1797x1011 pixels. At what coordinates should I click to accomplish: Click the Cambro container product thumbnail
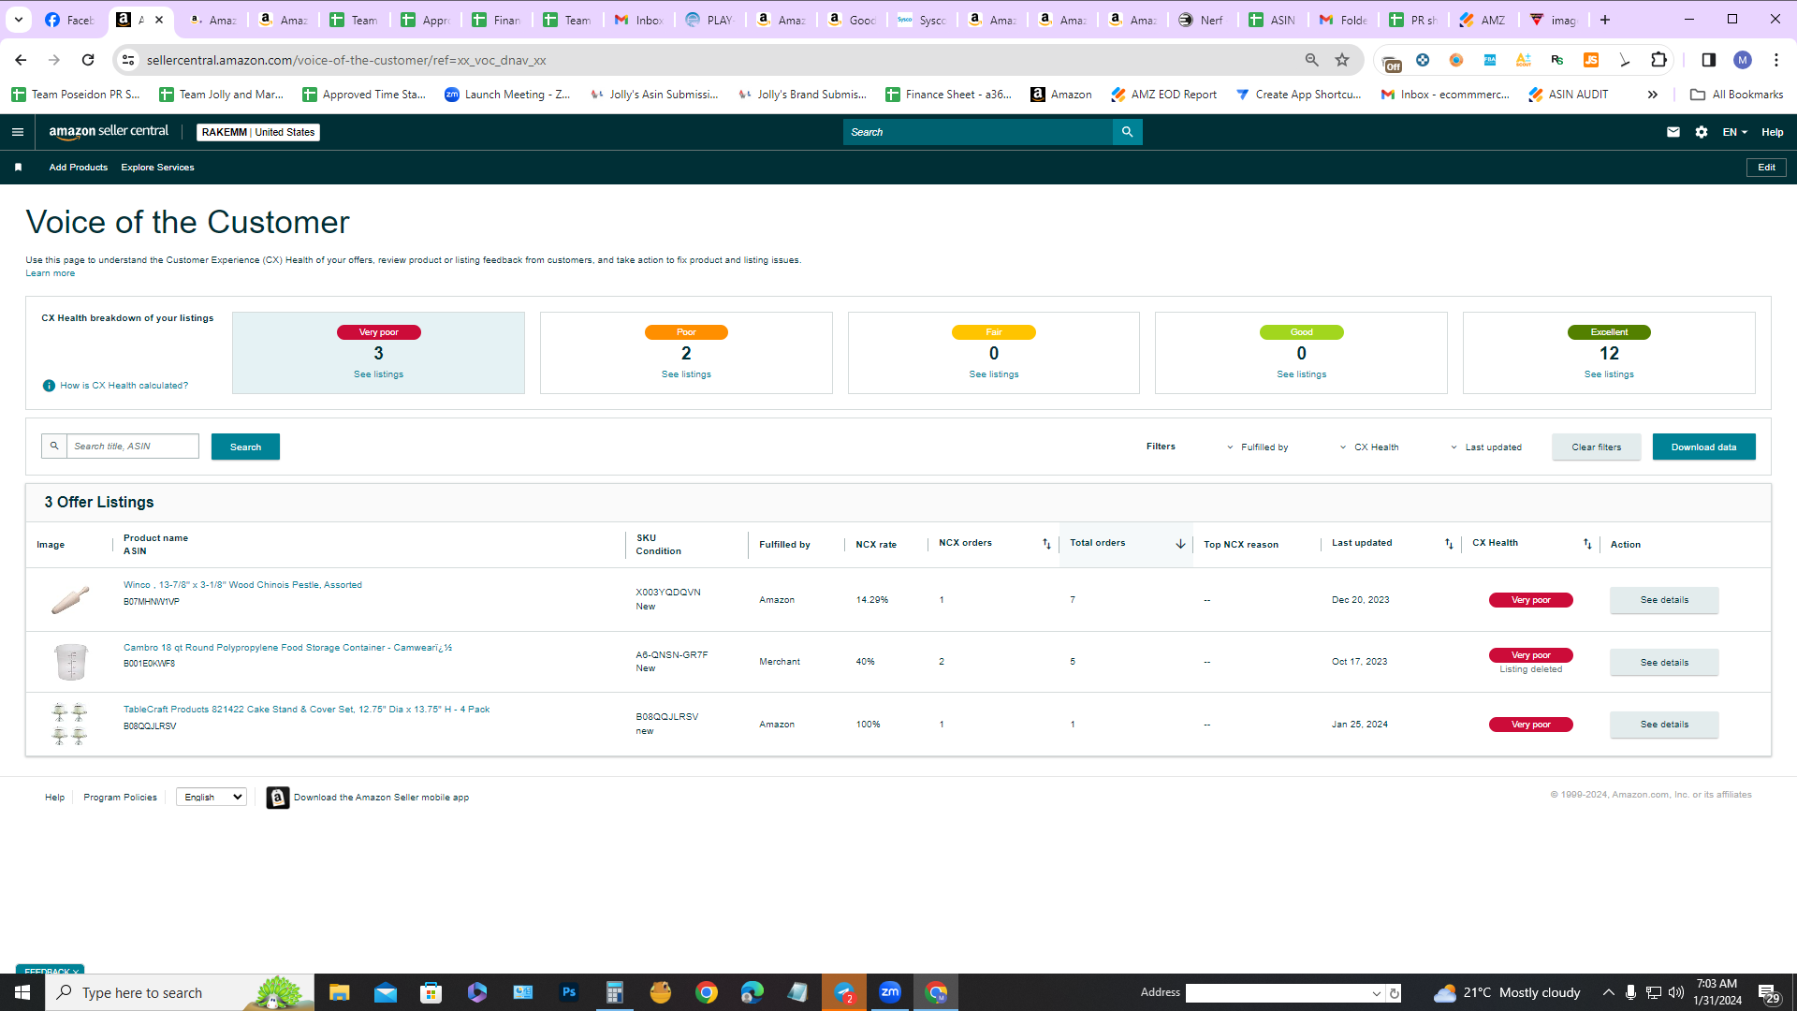[70, 662]
